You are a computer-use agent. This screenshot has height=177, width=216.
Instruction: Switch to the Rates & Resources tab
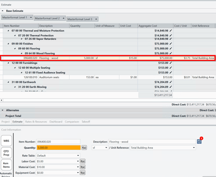tap(36, 122)
